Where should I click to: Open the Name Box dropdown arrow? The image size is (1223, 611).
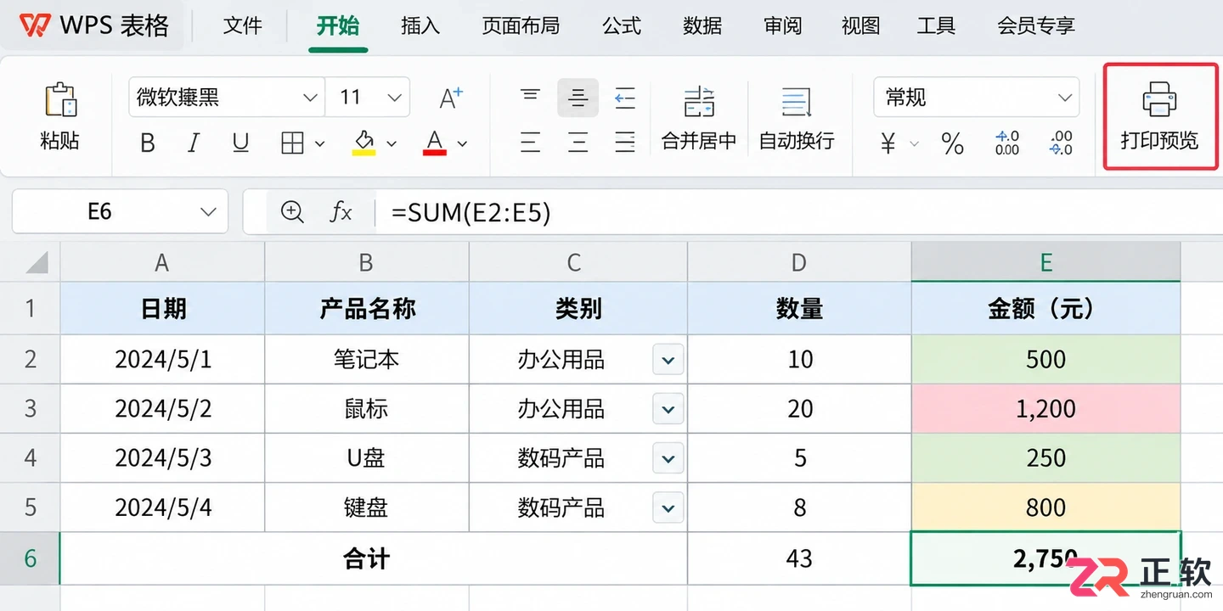tap(208, 211)
